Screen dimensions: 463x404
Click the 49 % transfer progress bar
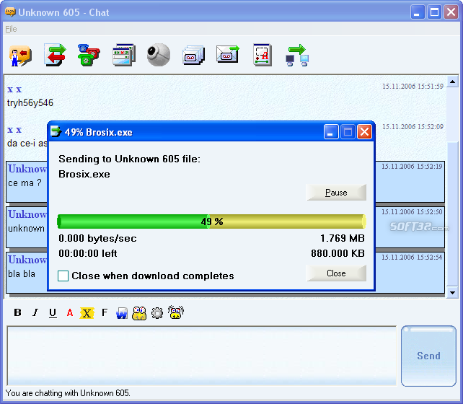coord(212,221)
